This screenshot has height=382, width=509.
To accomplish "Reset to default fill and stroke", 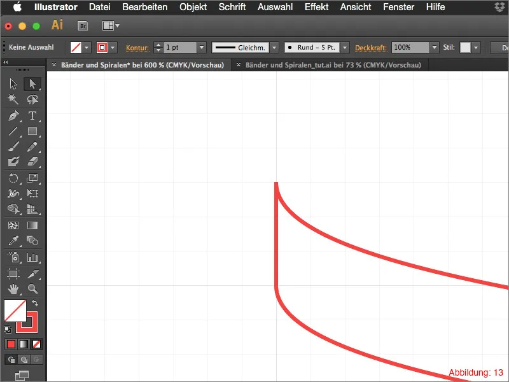I will [8, 330].
